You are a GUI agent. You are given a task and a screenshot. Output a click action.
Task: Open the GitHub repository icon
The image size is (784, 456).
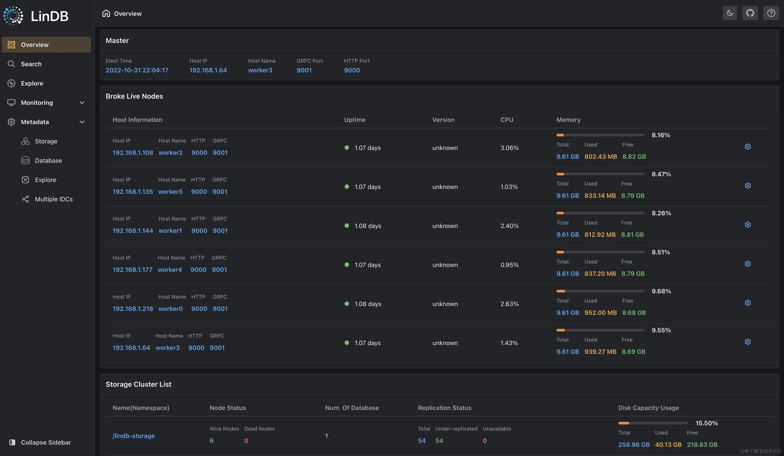750,13
